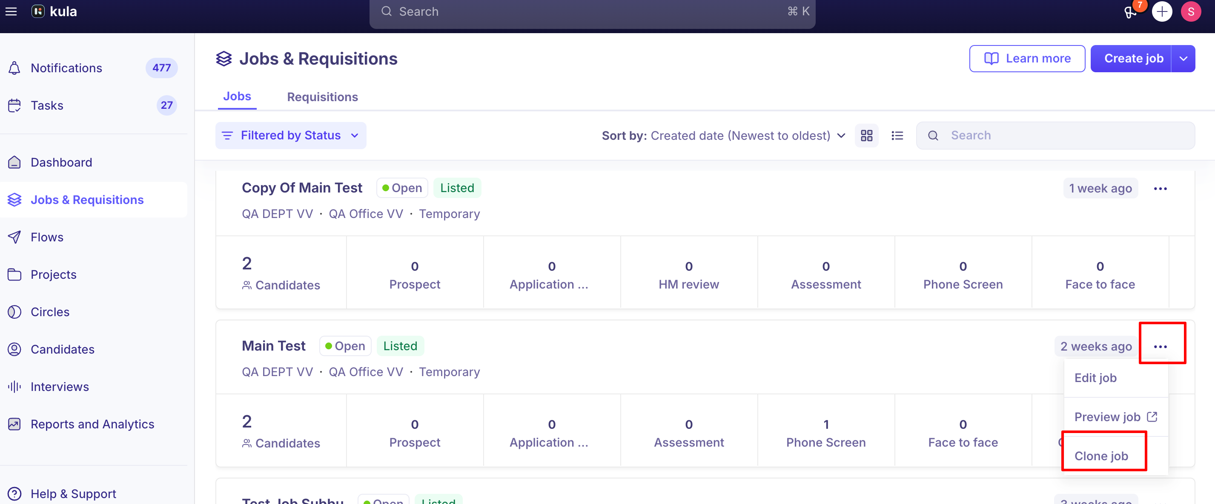Screen dimensions: 1215x504
Task: Click the 1 week ago timestamp
Action: click(1100, 189)
